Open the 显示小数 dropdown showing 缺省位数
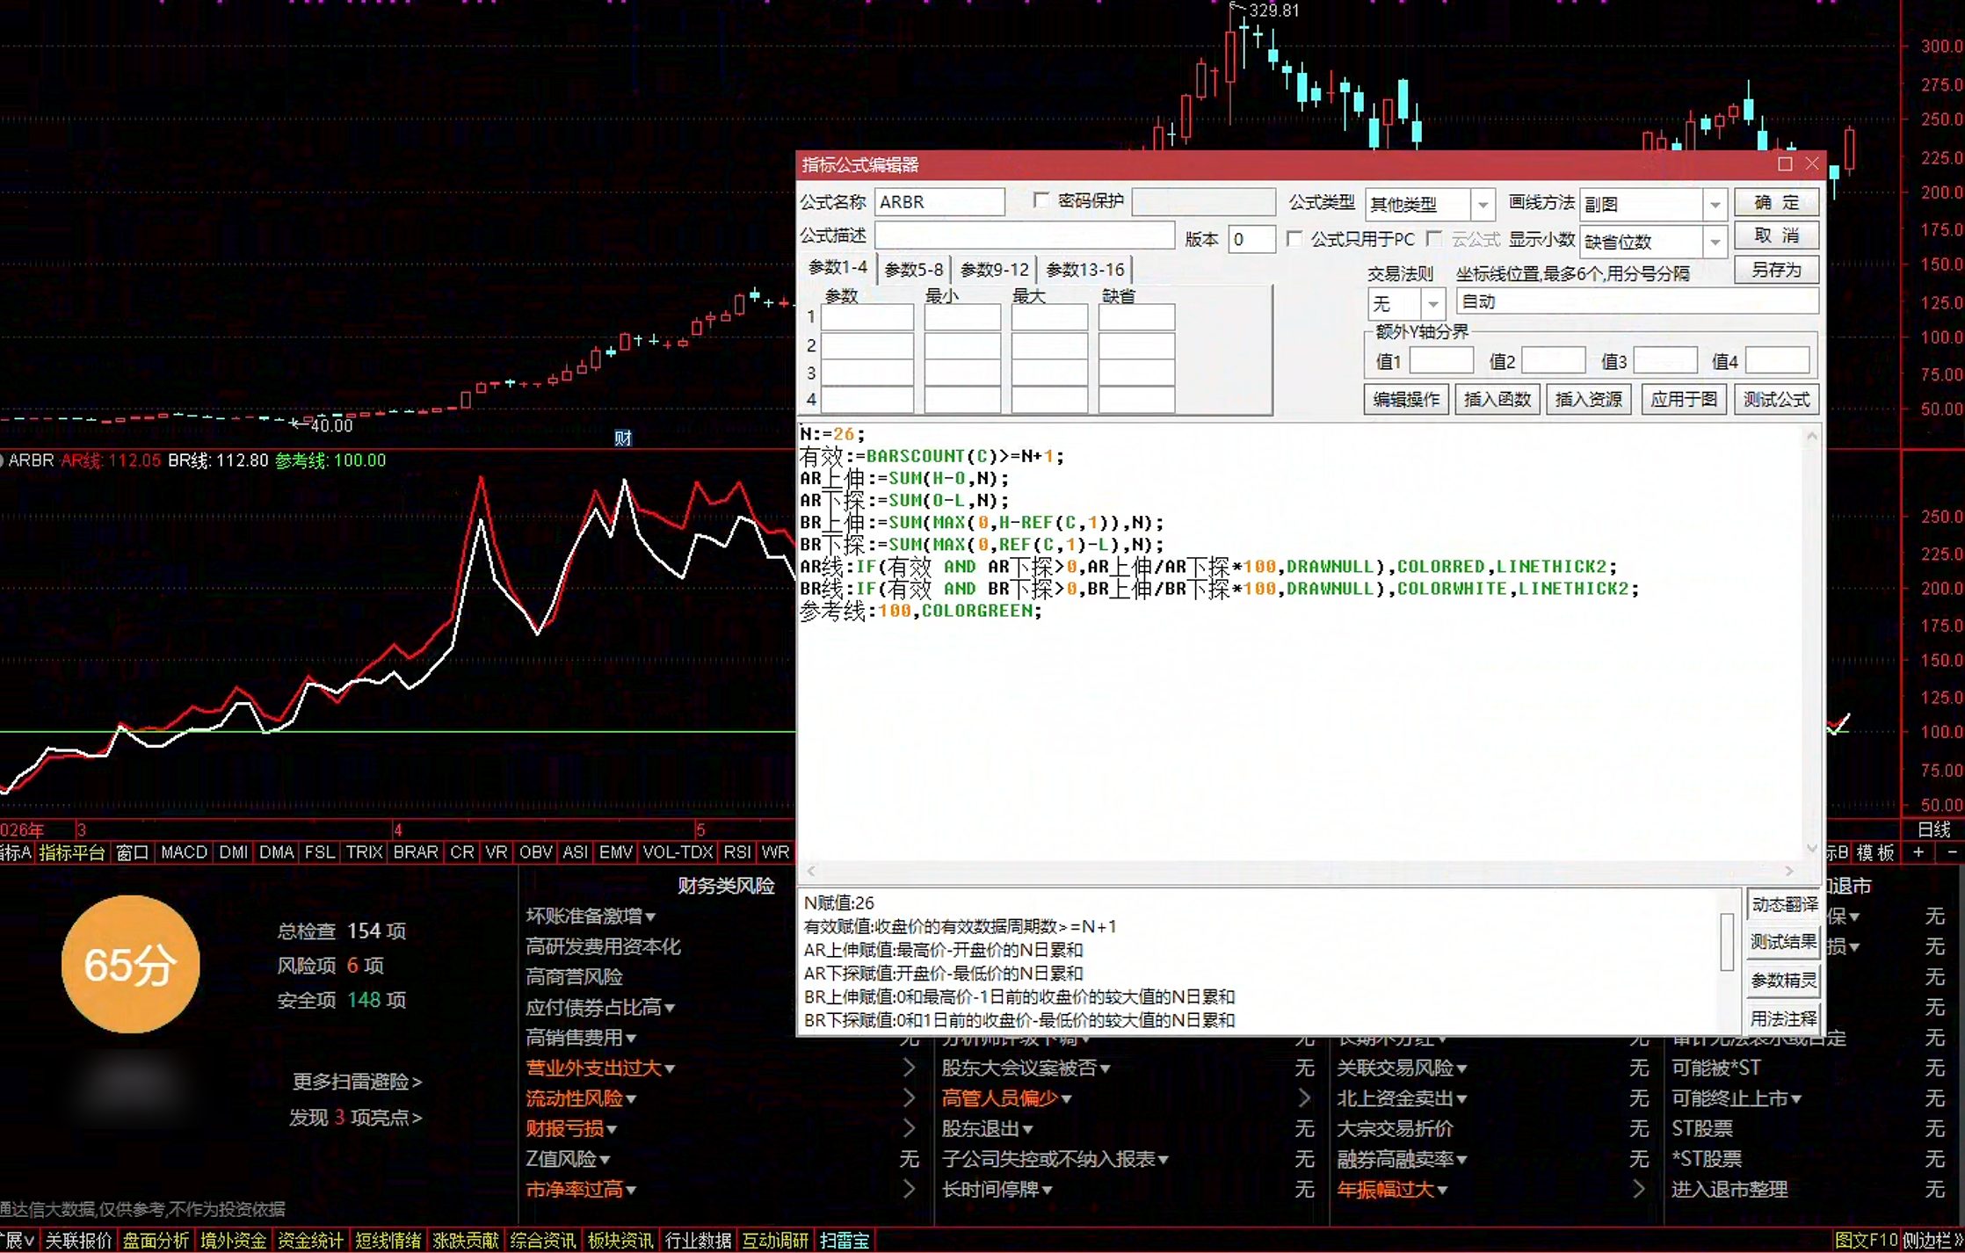Image resolution: width=1965 pixels, height=1253 pixels. pyautogui.click(x=1652, y=242)
